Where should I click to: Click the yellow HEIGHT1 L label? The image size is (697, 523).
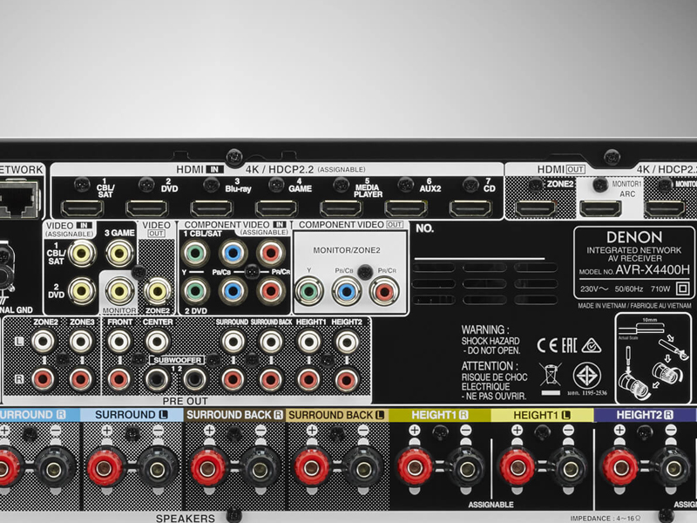click(x=542, y=415)
